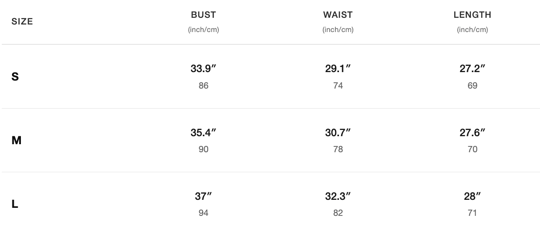Click the SIZE column header
The height and width of the screenshot is (235, 540).
(22, 21)
